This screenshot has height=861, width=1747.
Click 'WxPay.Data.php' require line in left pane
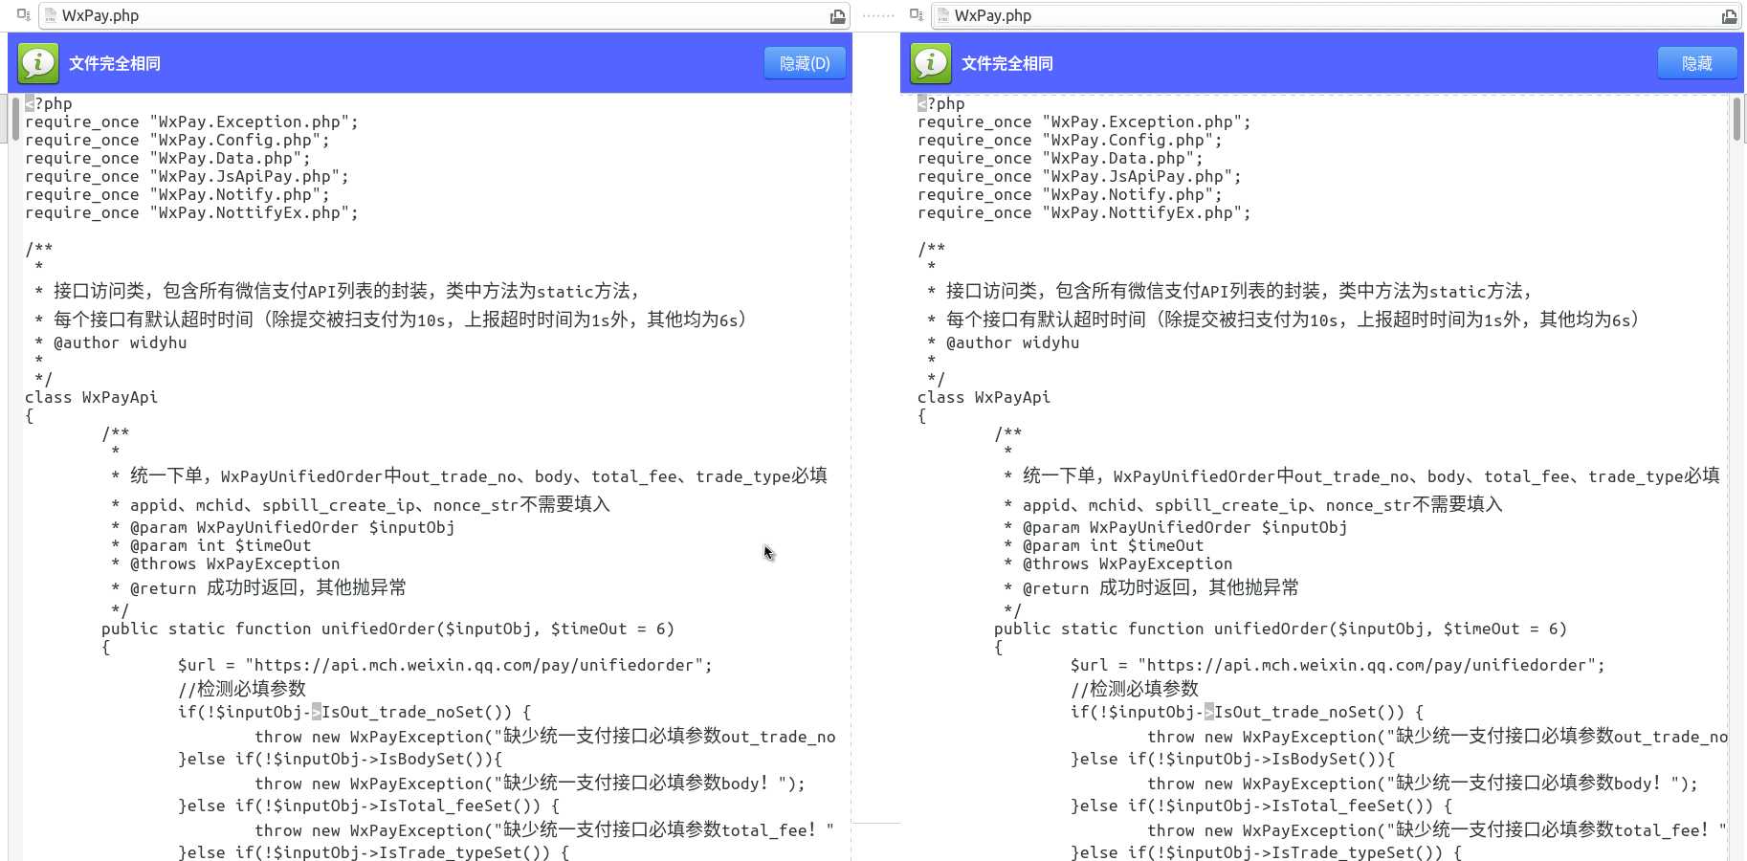(x=167, y=158)
